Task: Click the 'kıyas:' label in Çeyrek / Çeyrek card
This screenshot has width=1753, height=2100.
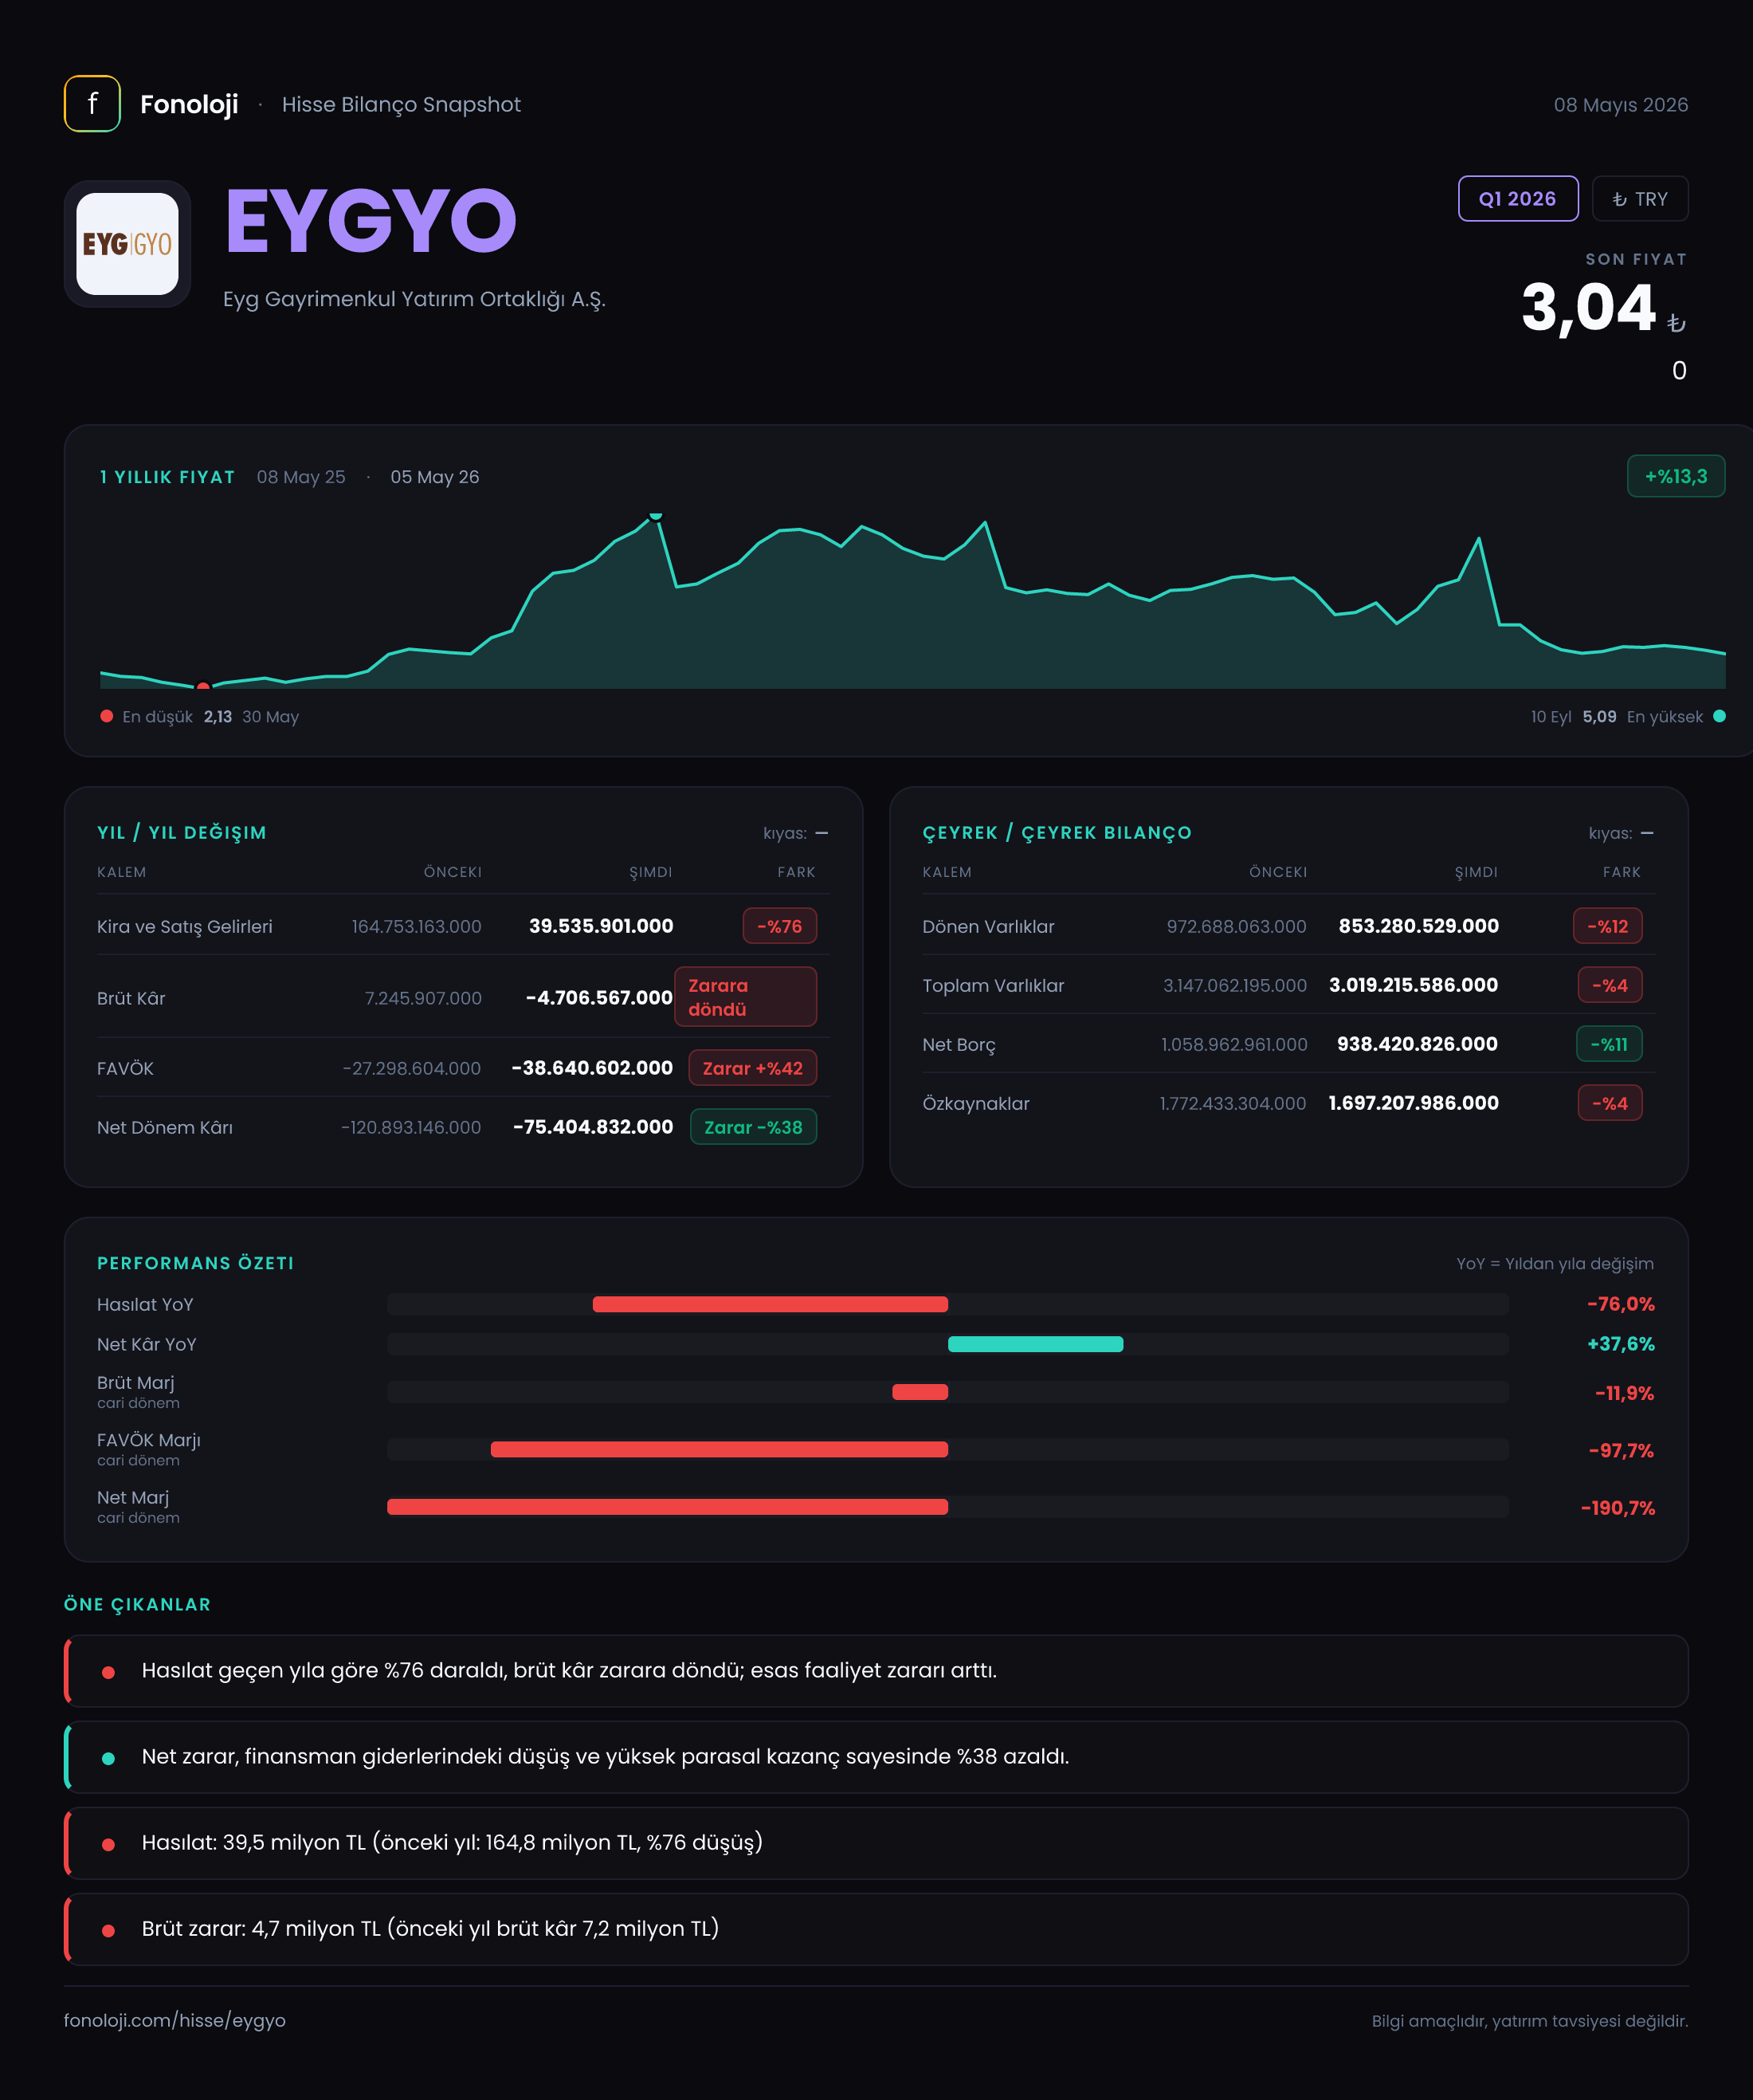Action: pyautogui.click(x=1610, y=833)
